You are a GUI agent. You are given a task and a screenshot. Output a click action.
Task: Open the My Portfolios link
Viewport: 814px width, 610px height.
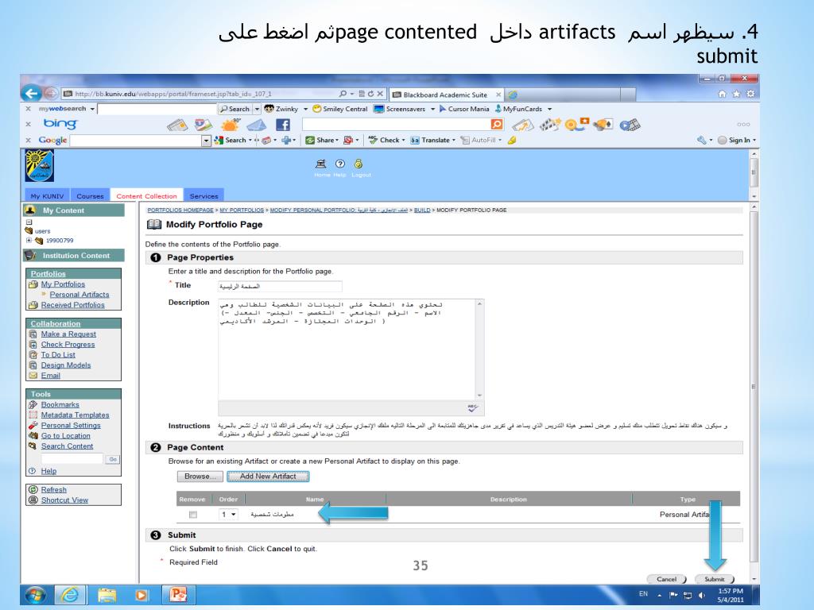(x=63, y=284)
